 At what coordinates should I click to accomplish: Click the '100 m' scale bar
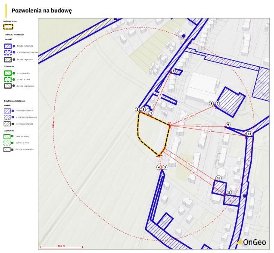61,247
